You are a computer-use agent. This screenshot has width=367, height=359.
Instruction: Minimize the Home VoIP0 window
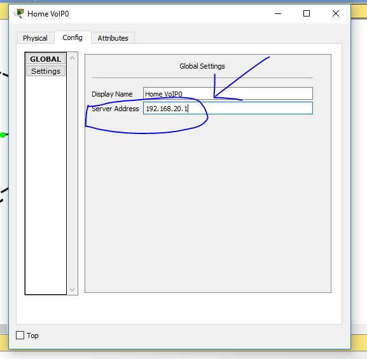[278, 13]
